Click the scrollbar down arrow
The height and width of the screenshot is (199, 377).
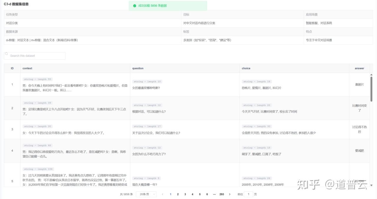pos(371,185)
